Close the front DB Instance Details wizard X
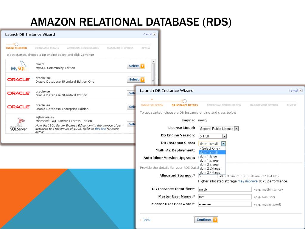 point(301,90)
